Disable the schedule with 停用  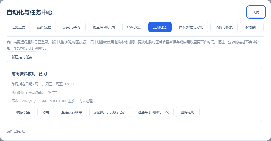(x=46, y=112)
